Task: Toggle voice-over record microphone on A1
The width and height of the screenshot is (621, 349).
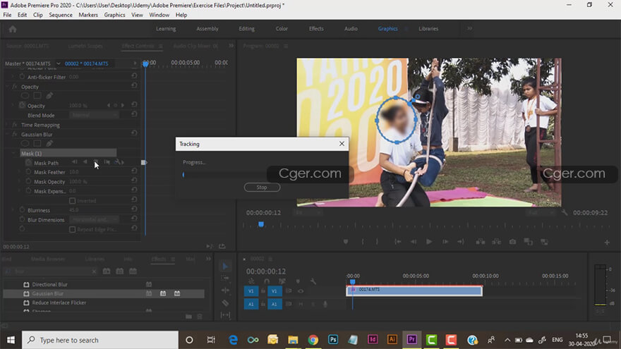Action: point(325,304)
